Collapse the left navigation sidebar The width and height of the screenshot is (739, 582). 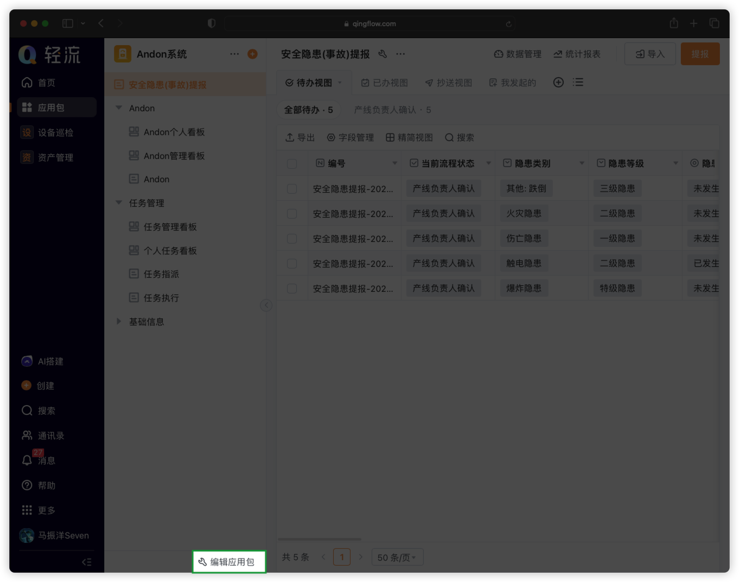(86, 562)
